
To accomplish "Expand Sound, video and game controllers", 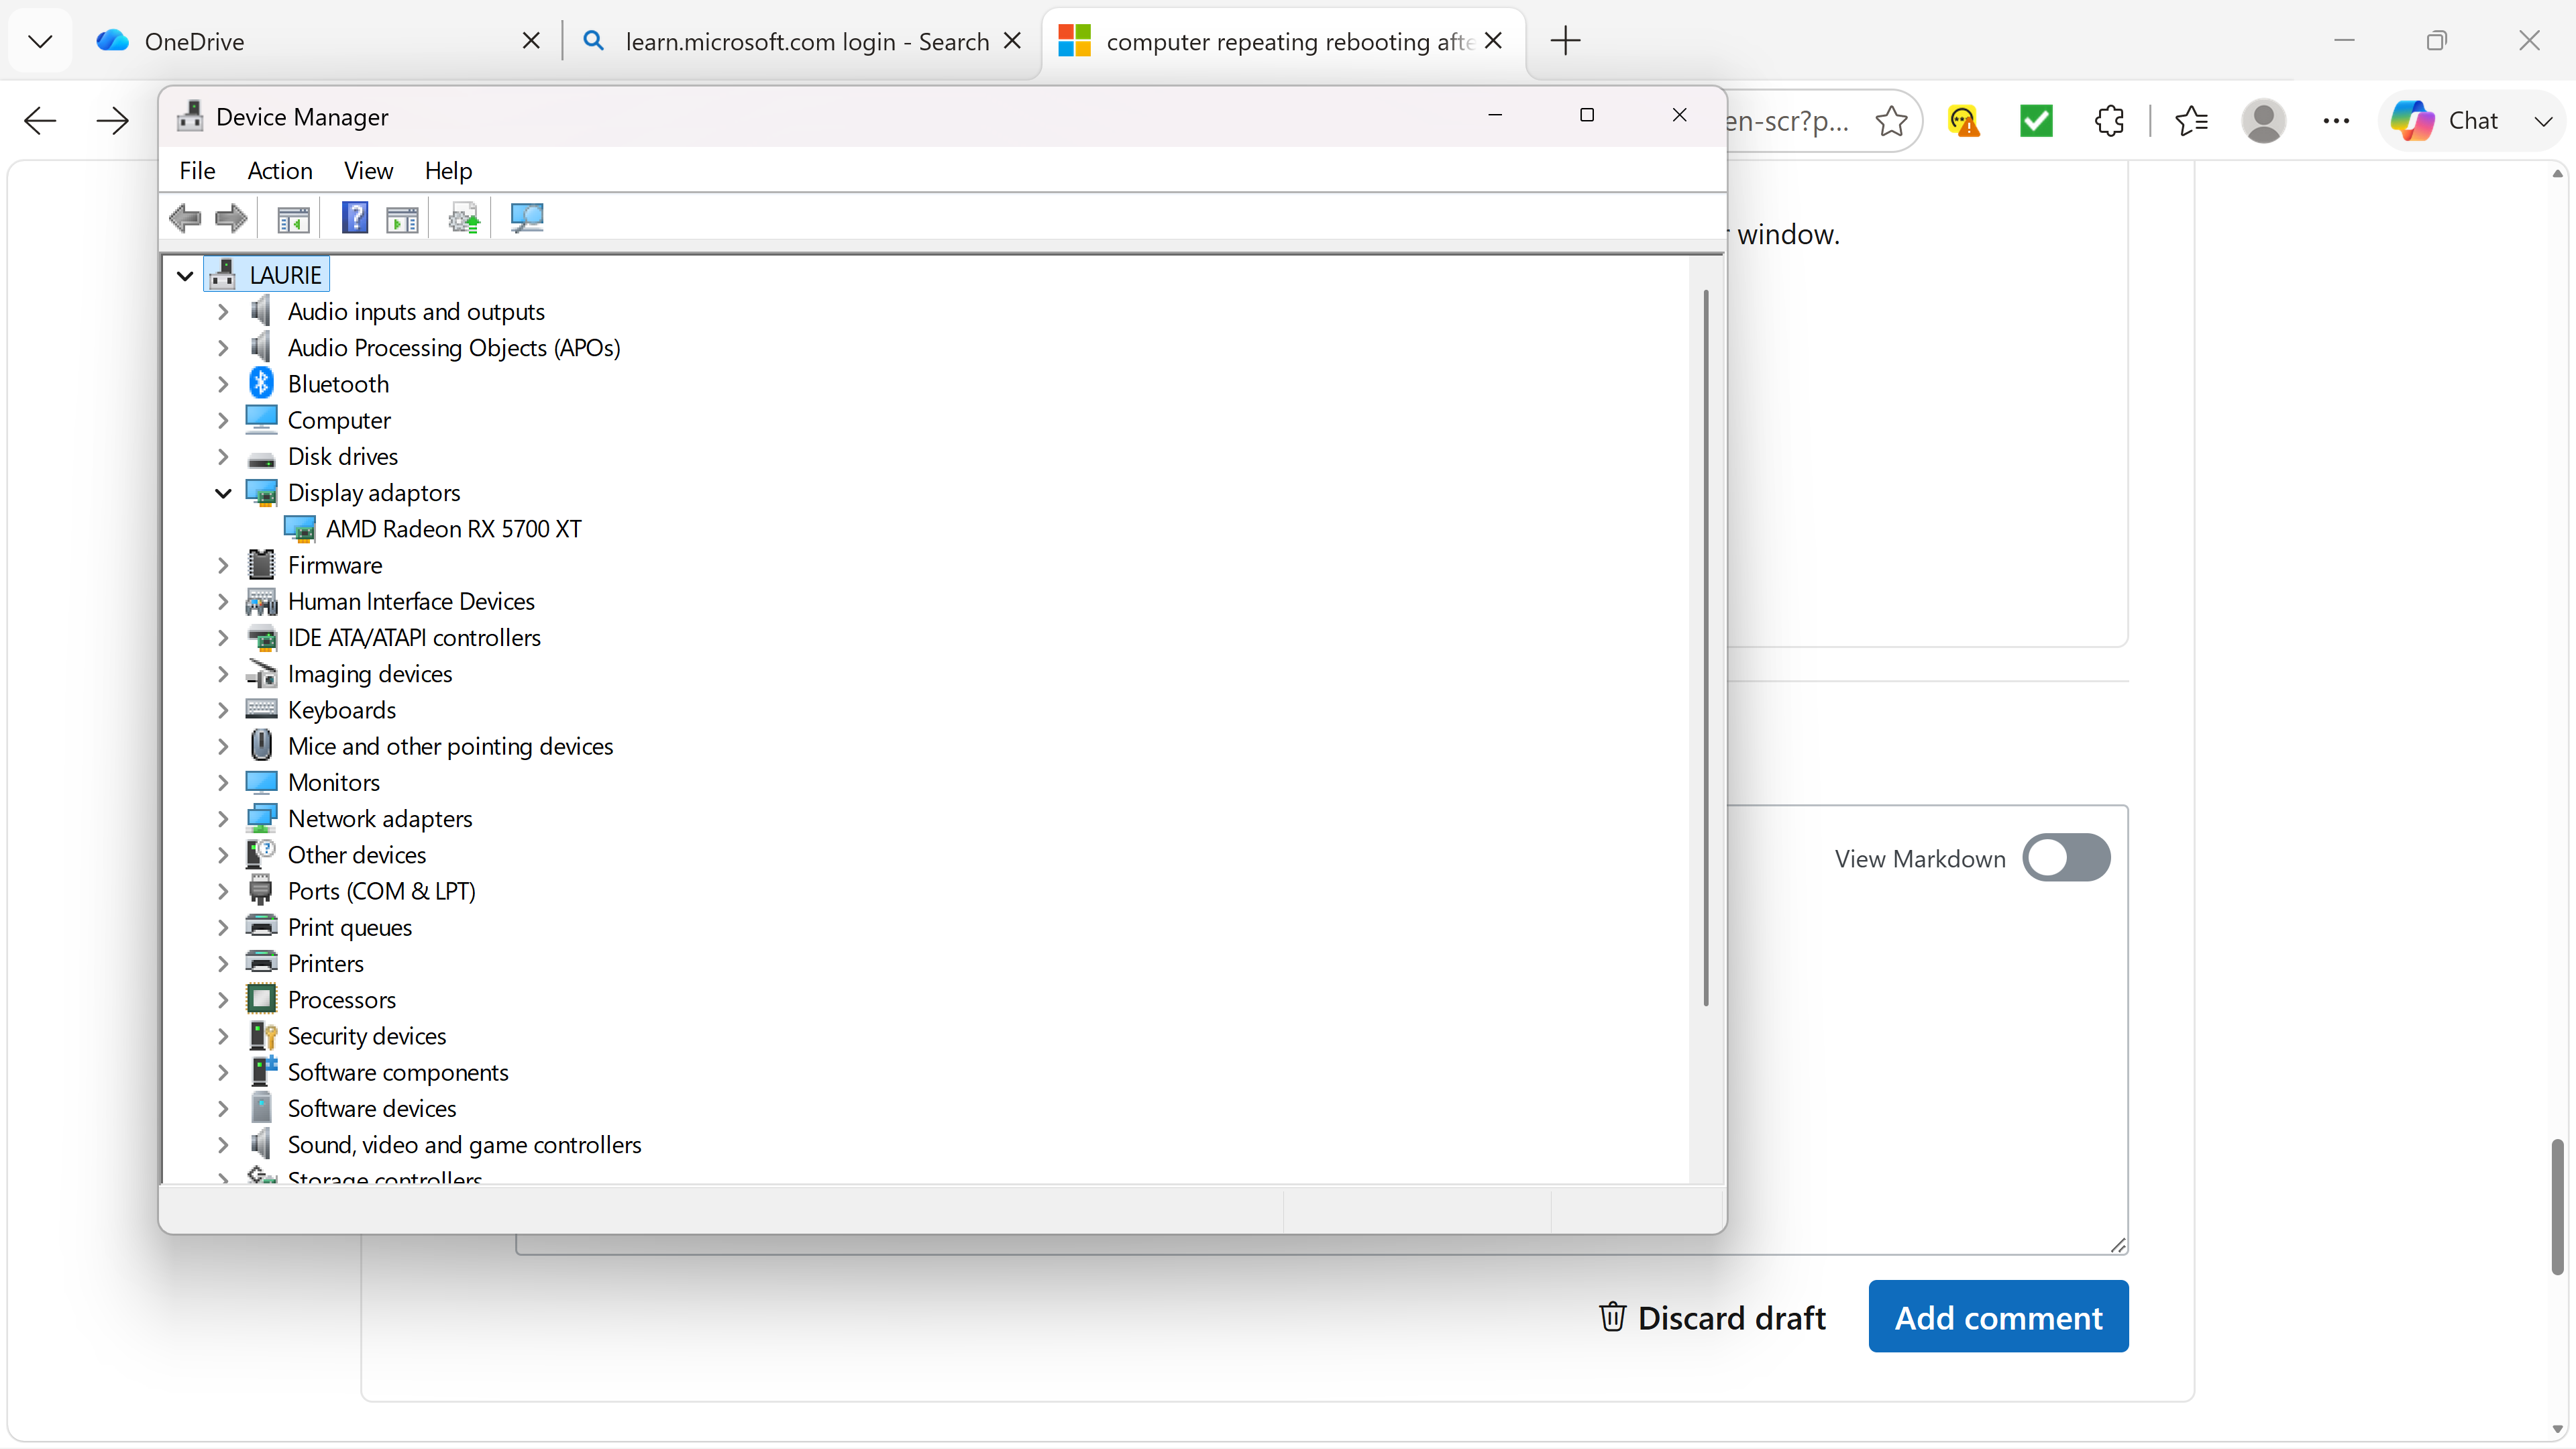I will pos(223,1145).
